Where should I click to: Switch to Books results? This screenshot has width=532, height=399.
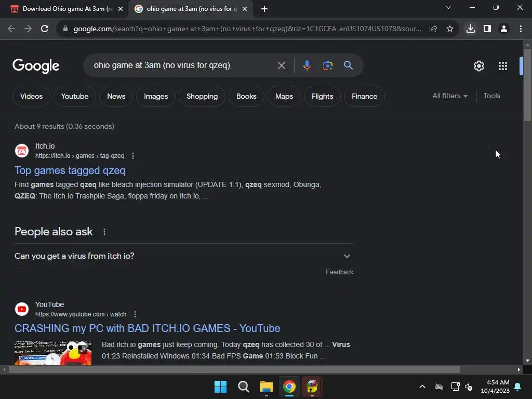pyautogui.click(x=246, y=96)
